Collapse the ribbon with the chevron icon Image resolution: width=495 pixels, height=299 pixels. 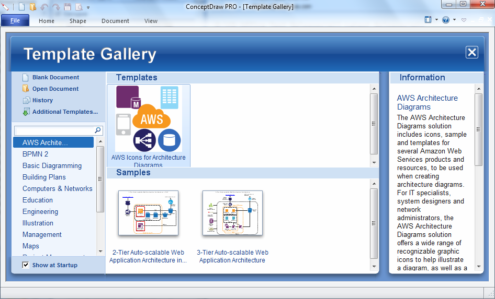point(464,20)
